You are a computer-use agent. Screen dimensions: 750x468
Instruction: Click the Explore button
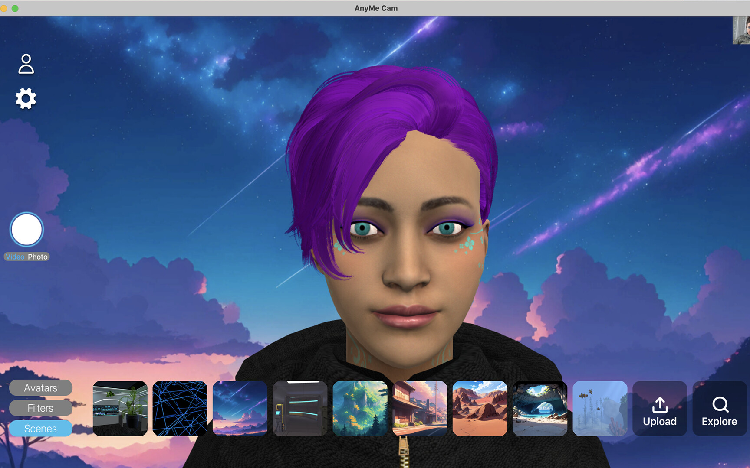(719, 409)
